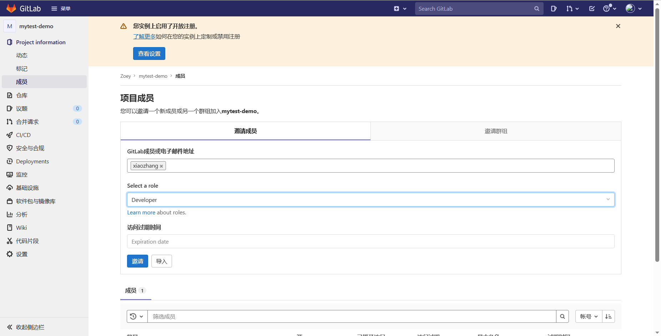Click the 查看设置 button

coord(149,54)
